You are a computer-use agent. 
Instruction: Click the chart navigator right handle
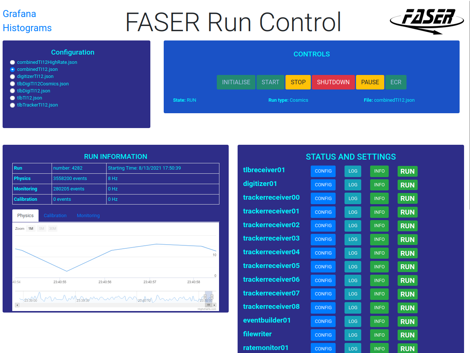(x=212, y=297)
